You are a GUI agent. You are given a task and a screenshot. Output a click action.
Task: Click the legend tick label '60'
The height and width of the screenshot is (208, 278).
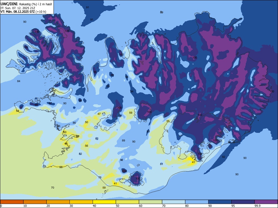(x=141, y=206)
